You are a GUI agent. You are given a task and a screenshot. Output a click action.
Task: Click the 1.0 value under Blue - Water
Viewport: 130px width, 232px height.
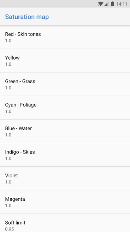[x=8, y=135]
